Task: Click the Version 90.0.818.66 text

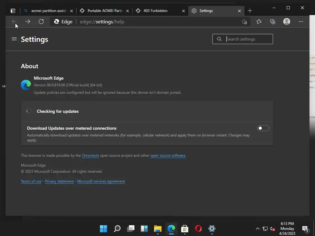Action: click(x=68, y=85)
